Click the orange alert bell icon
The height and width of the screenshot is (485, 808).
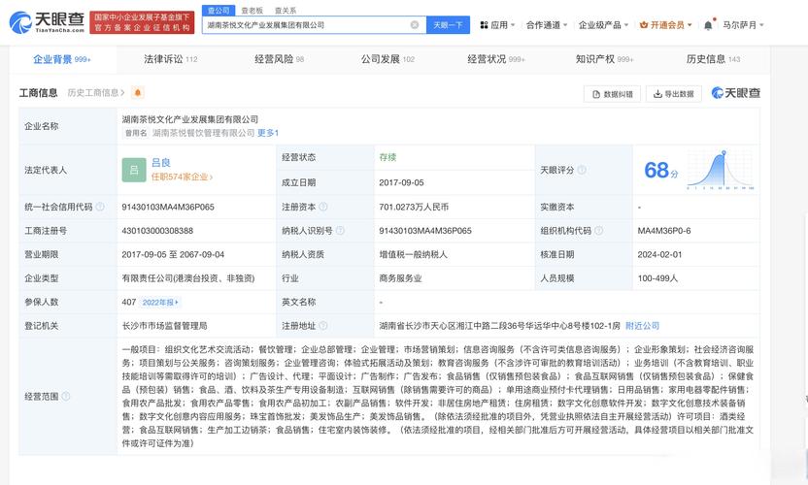pos(138,93)
